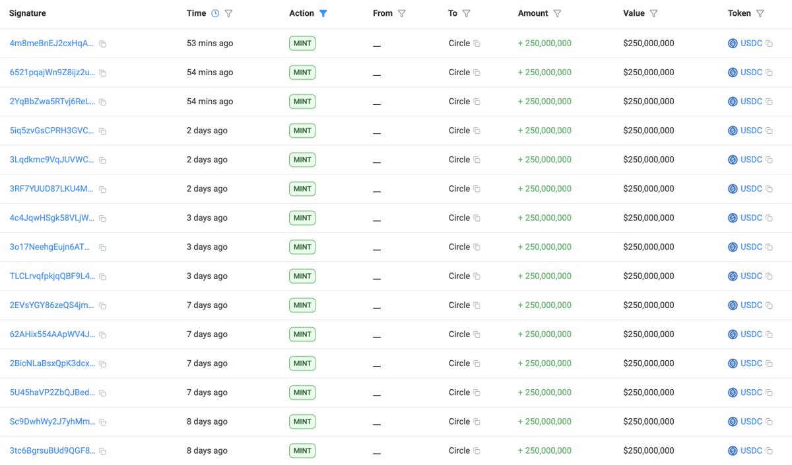Copy the Circle address in first row
This screenshot has width=792, height=465.
click(x=477, y=44)
